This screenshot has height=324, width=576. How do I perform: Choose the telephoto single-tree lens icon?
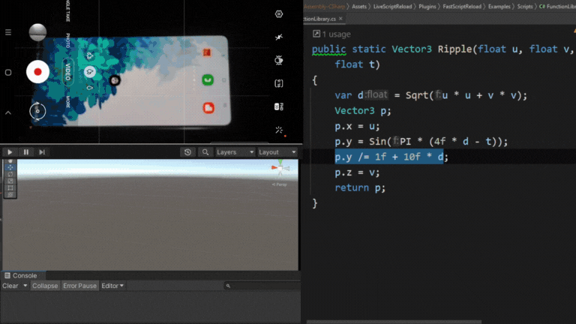click(90, 88)
